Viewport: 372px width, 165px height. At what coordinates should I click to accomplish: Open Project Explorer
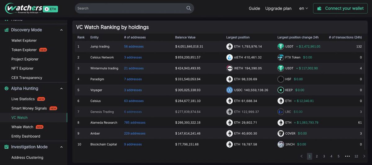click(x=25, y=59)
